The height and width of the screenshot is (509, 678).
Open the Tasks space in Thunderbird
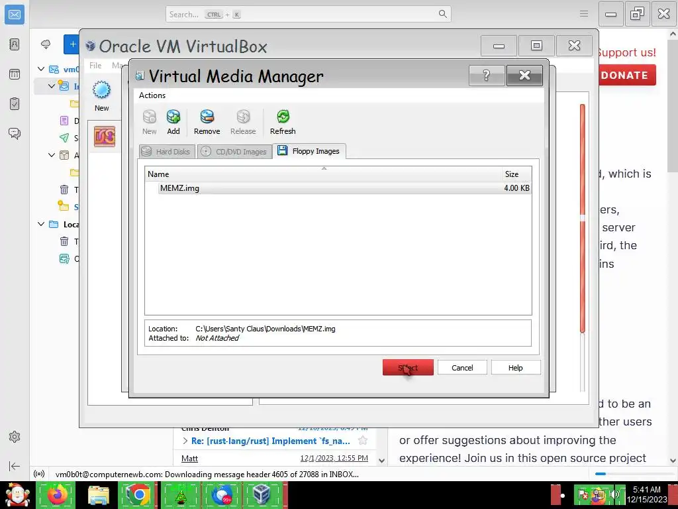15,104
